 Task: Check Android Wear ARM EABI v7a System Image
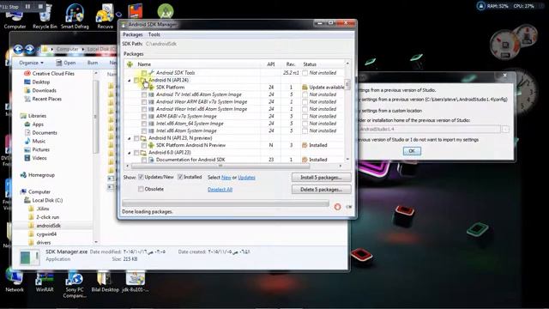coord(144,102)
